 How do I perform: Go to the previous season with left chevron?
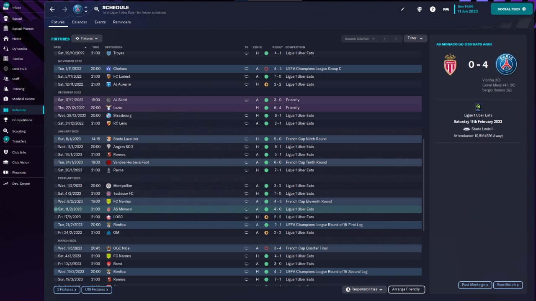[385, 38]
